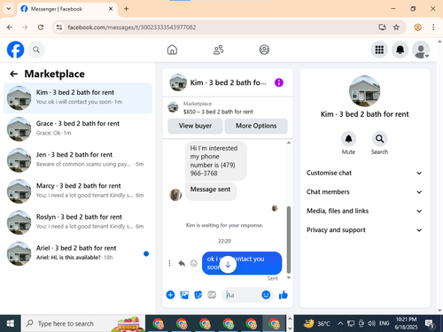Expand Customise chat section

click(x=364, y=173)
